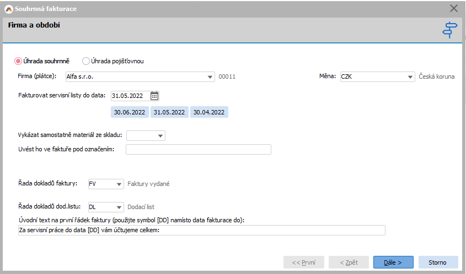
Task: Click the Storno cancel button
Action: (x=438, y=262)
